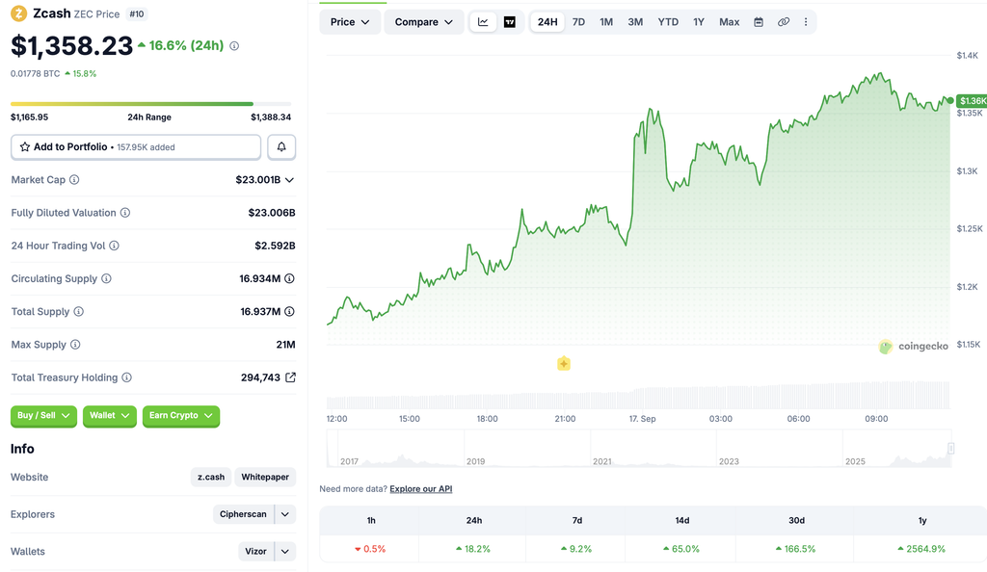Switch to the TradingView chart icon
987x572 pixels.
tap(510, 22)
